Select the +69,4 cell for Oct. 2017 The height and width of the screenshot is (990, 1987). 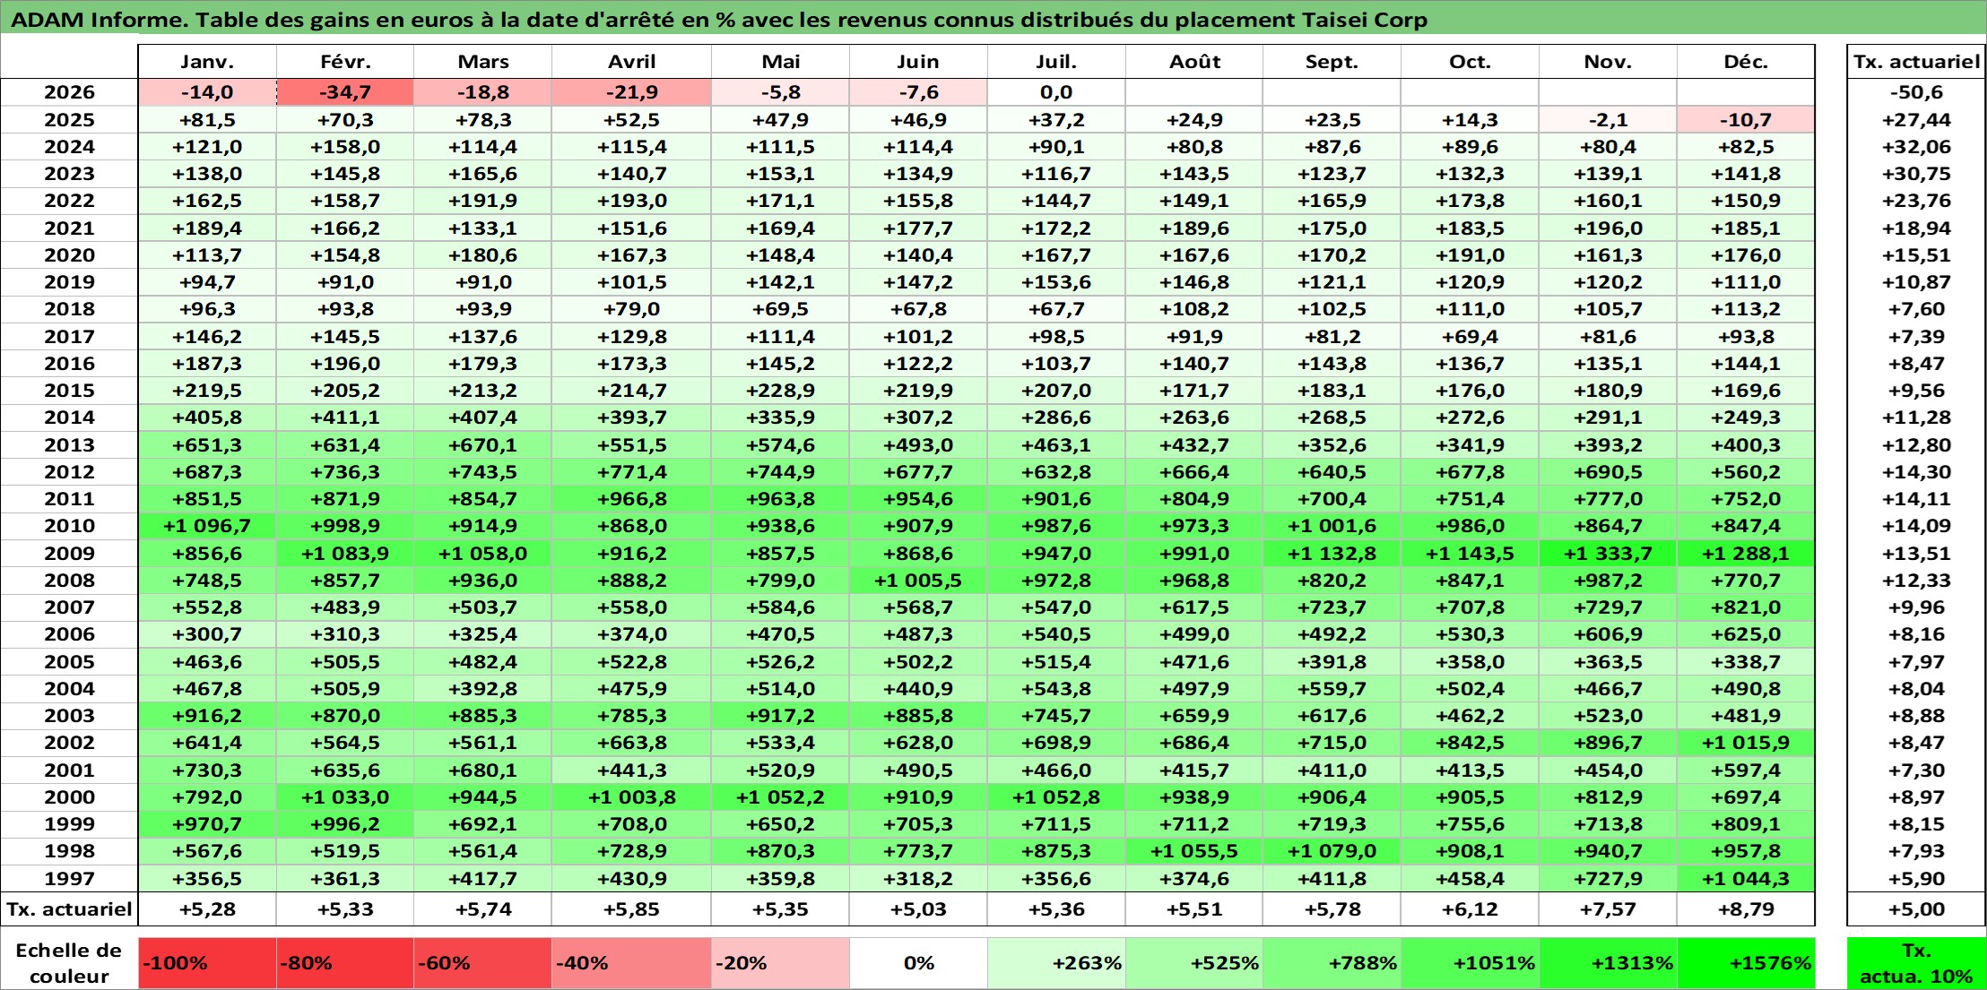[x=1470, y=337]
